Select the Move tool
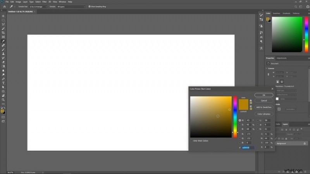This screenshot has height=174, width=310. point(3,16)
